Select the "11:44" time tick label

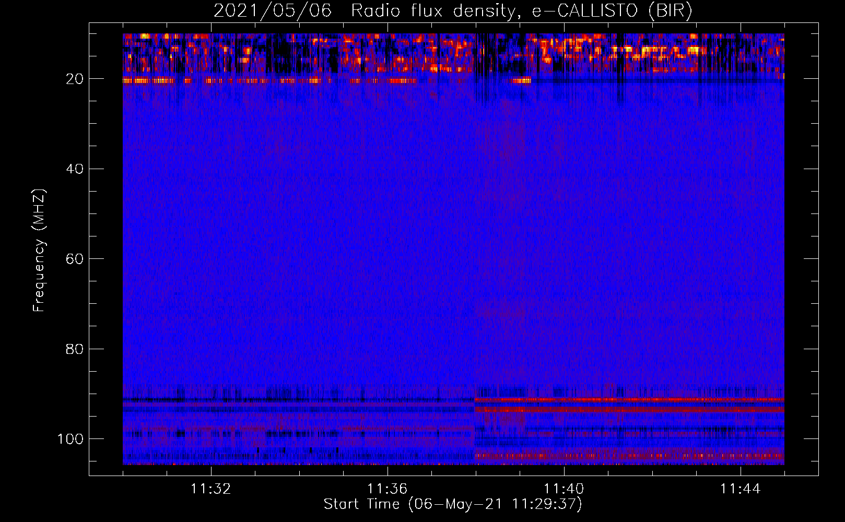coord(741,489)
